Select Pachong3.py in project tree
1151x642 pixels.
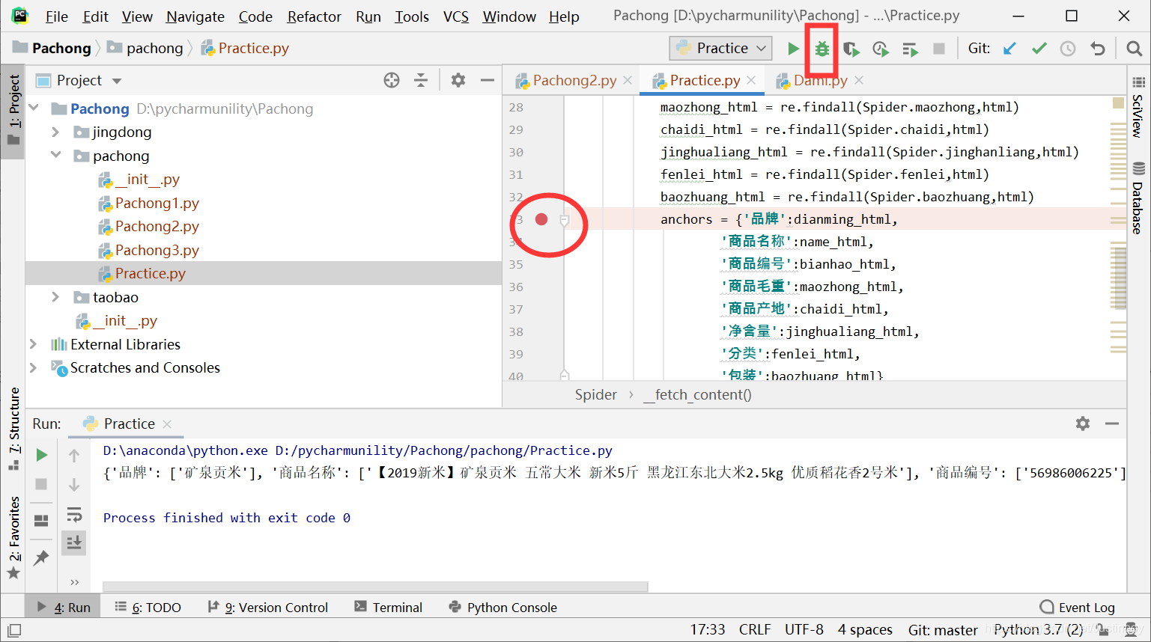pyautogui.click(x=157, y=250)
